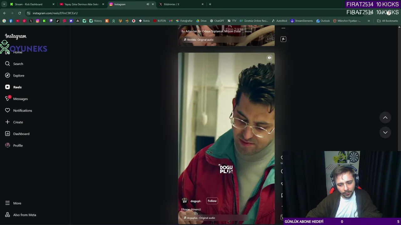This screenshot has width=401, height=225.
Task: Open the tab search dropdown
Action: [x=4, y=4]
